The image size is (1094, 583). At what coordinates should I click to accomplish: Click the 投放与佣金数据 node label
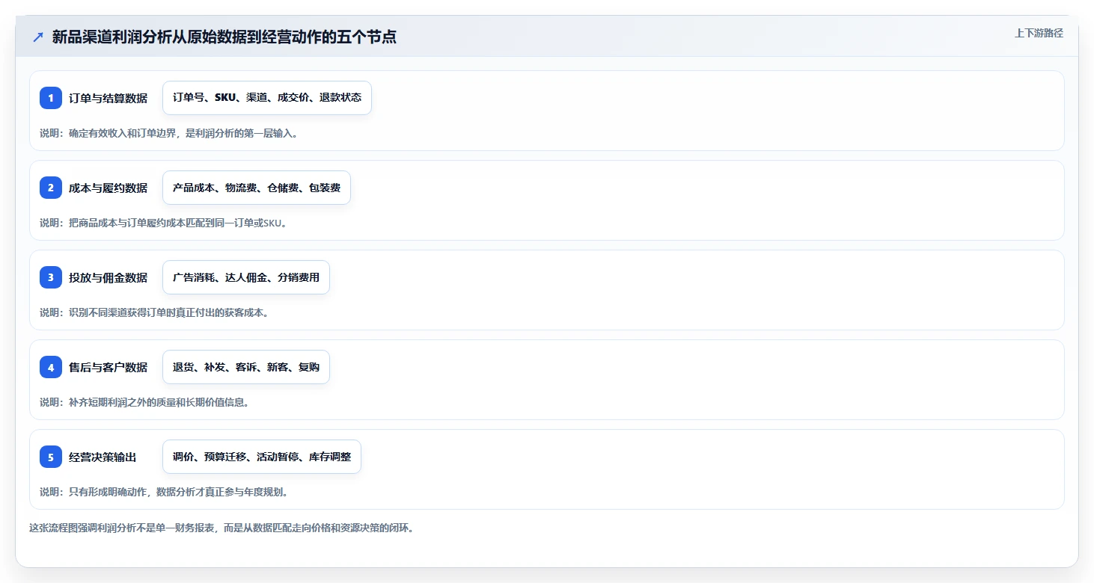(108, 277)
